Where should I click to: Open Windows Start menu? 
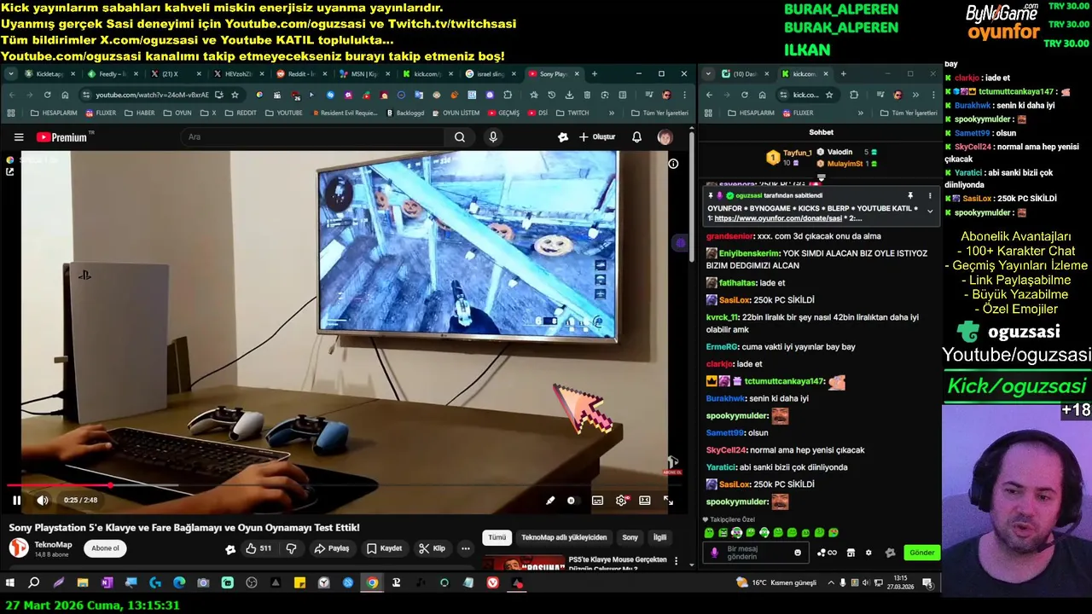pyautogui.click(x=10, y=583)
